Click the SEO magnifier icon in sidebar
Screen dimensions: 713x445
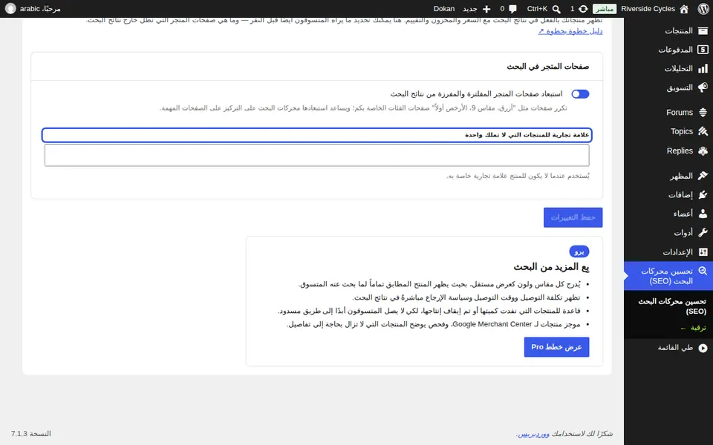click(703, 271)
